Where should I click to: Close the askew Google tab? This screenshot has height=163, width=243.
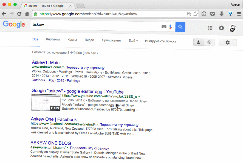70,6
